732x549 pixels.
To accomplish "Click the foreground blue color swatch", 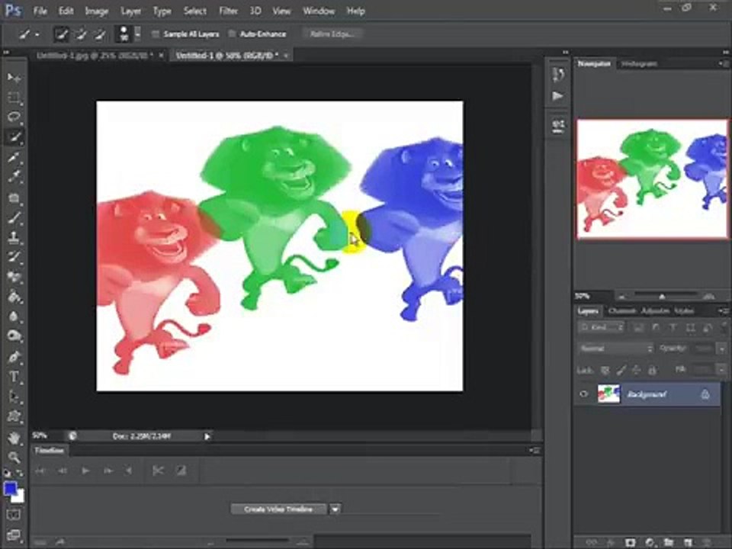I will coord(10,489).
